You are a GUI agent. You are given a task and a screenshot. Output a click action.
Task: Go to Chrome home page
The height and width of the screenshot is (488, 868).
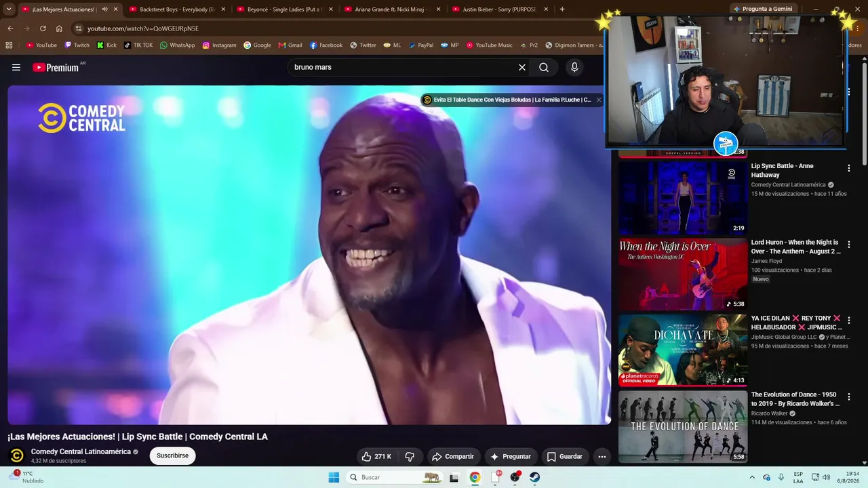coord(59,28)
